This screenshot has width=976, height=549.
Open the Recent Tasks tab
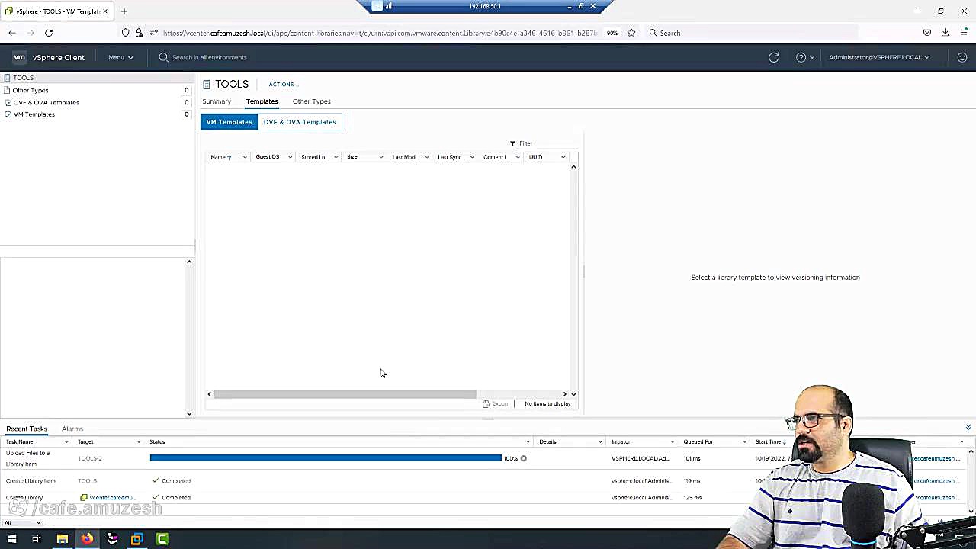(27, 429)
